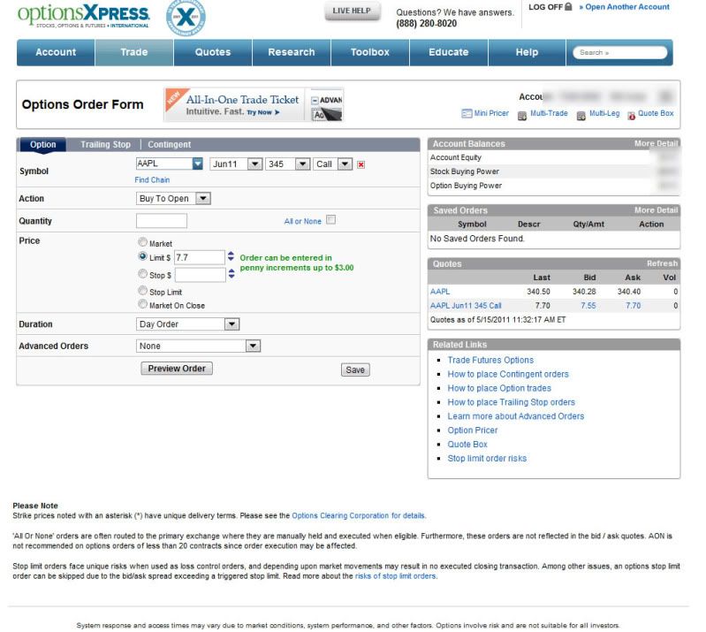This screenshot has width=706, height=632.
Task: Click the Stop price down arrow
Action: click(x=232, y=277)
